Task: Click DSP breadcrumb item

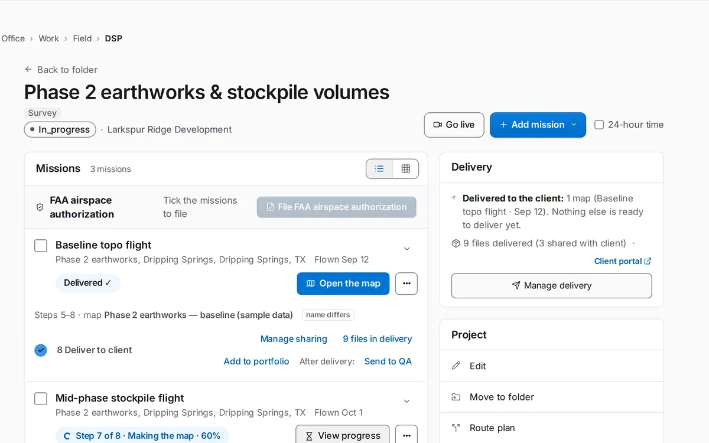Action: coord(113,38)
